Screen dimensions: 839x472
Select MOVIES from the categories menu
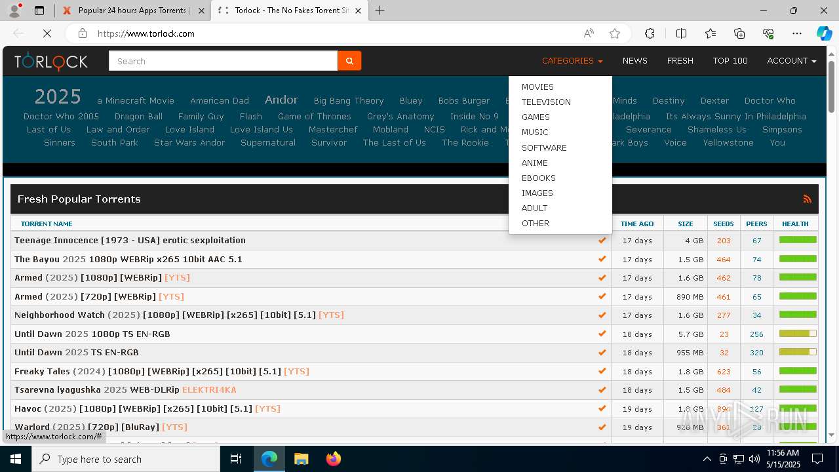pyautogui.click(x=560, y=87)
